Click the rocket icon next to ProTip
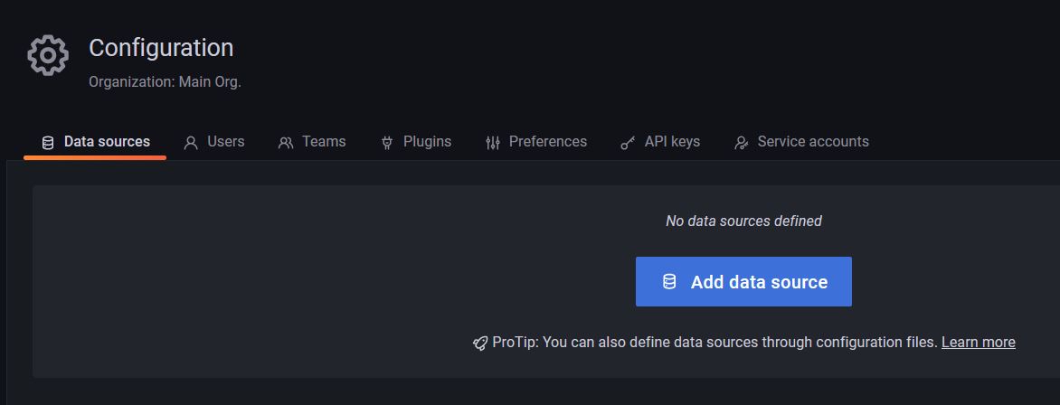The image size is (1060, 405). click(x=480, y=343)
